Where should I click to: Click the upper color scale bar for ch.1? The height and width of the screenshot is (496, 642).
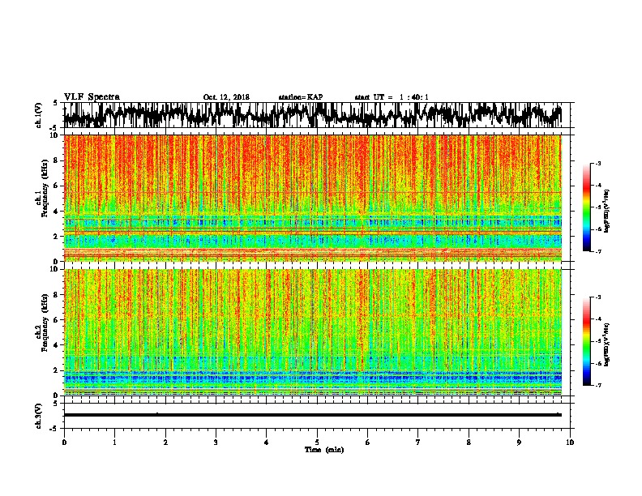click(587, 207)
